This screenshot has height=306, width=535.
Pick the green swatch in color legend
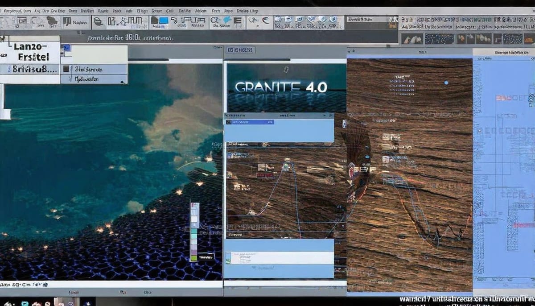pos(194,257)
